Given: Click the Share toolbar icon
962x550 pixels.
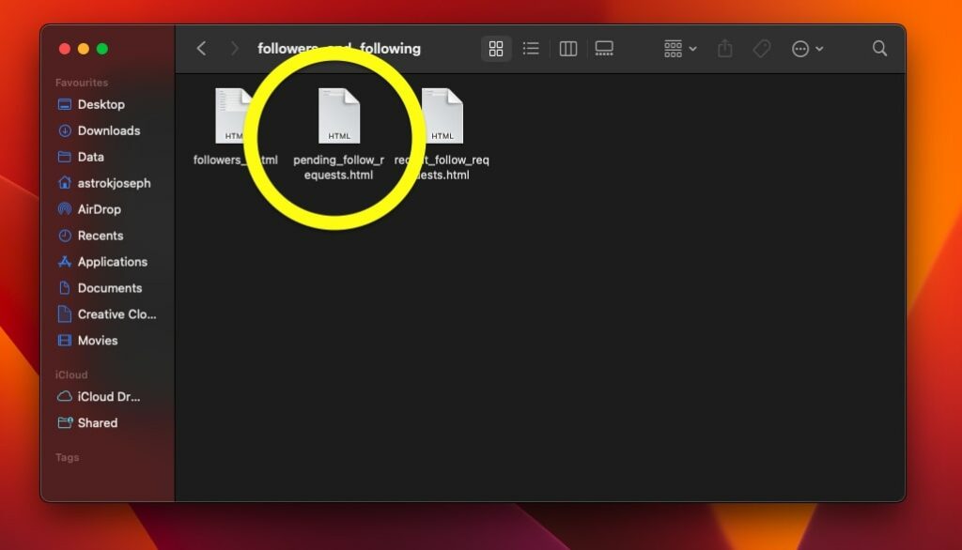Looking at the screenshot, I should coord(724,49).
